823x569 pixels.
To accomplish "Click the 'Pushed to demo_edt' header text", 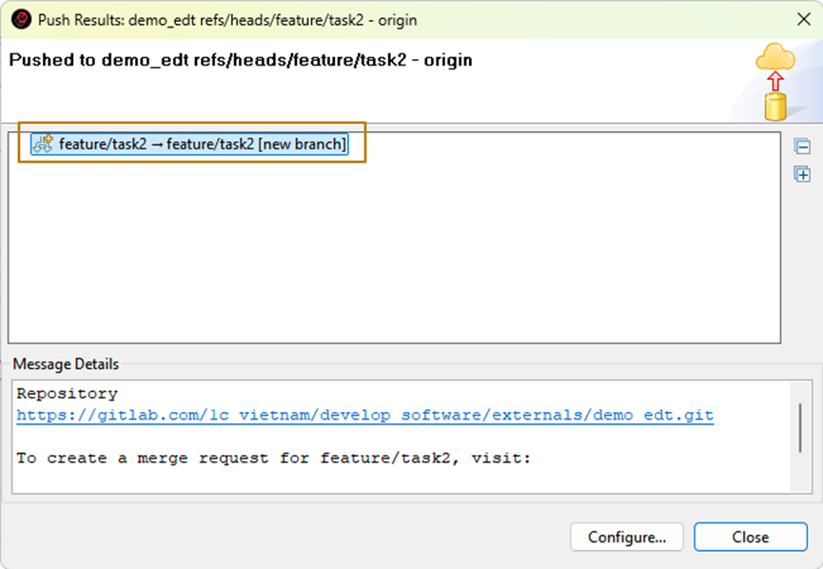I will point(241,60).
